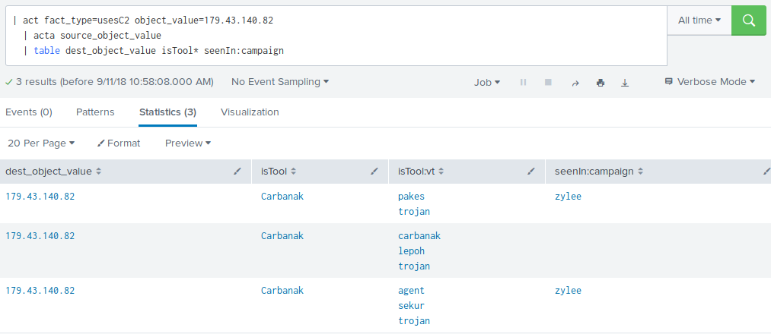Pause the search job
This screenshot has width=771, height=334.
523,83
